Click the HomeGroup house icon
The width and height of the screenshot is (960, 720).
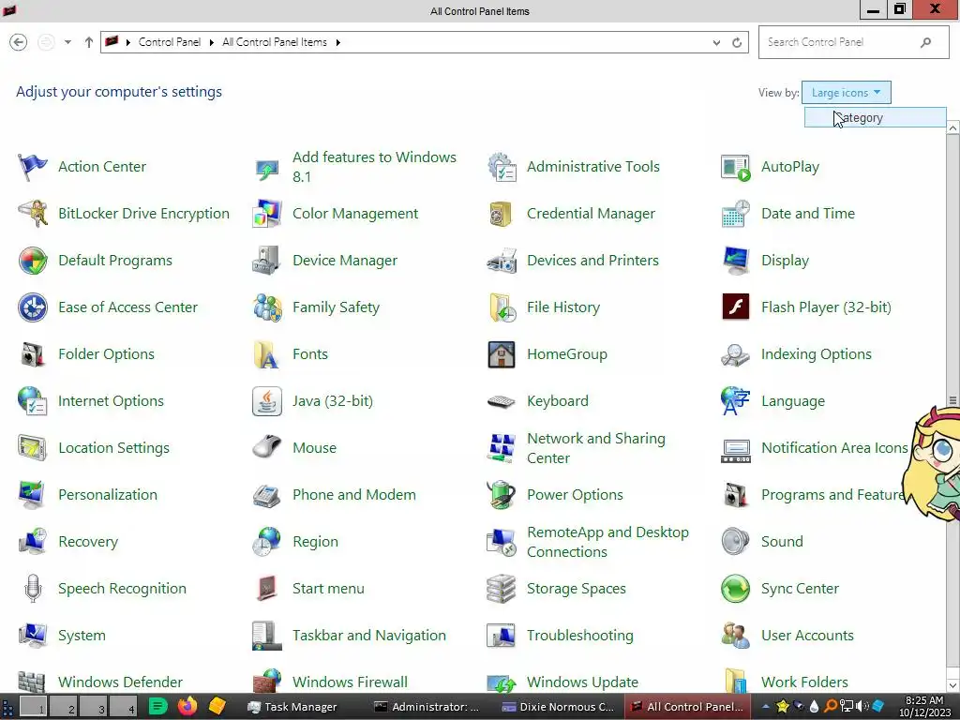tap(502, 353)
